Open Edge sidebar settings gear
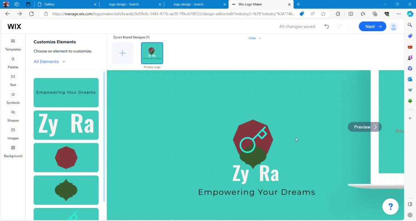This screenshot has width=416, height=221. point(410,215)
